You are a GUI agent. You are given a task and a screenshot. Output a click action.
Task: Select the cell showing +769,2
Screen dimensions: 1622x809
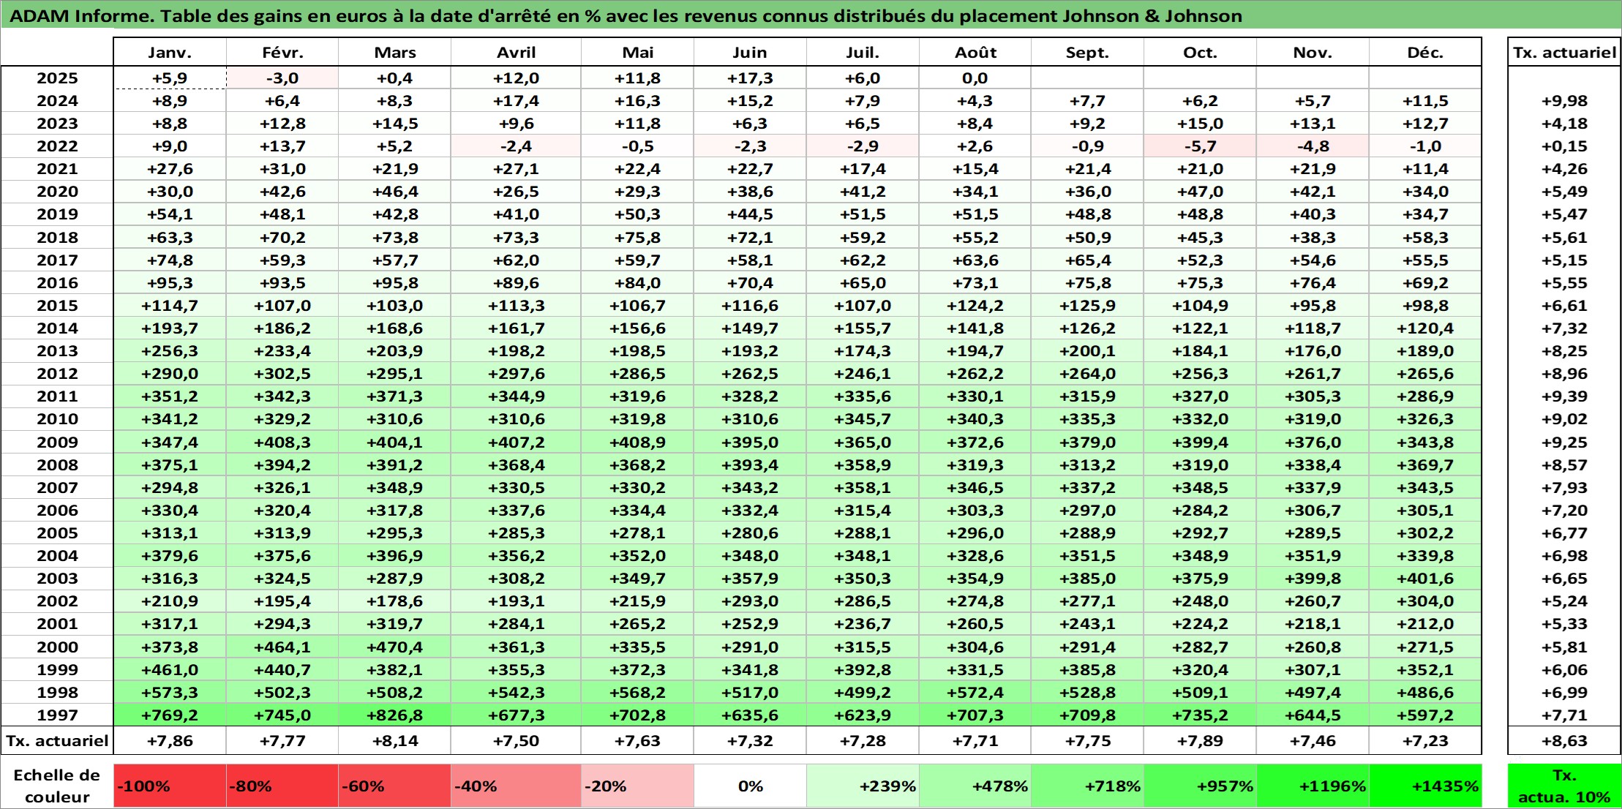170,715
